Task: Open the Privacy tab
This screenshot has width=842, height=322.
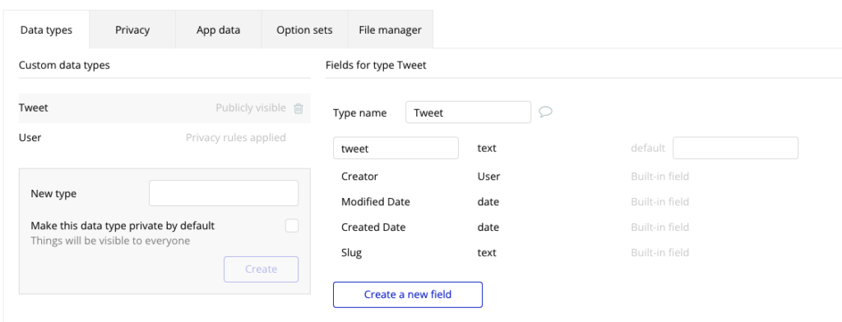Action: pyautogui.click(x=132, y=30)
